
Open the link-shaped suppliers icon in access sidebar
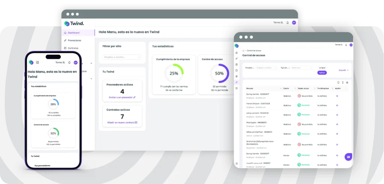coord(236,58)
